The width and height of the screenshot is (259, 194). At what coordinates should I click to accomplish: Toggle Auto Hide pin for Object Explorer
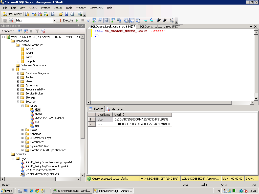tap(78, 26)
